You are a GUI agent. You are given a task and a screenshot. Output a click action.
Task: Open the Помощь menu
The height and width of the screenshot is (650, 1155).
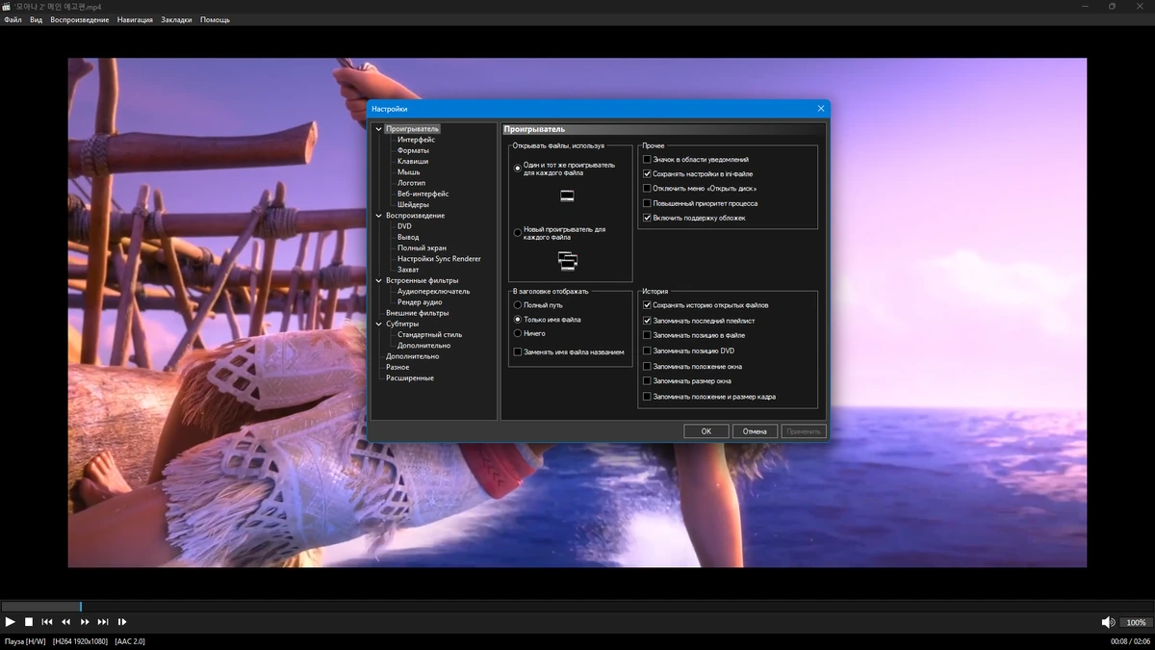pyautogui.click(x=215, y=19)
